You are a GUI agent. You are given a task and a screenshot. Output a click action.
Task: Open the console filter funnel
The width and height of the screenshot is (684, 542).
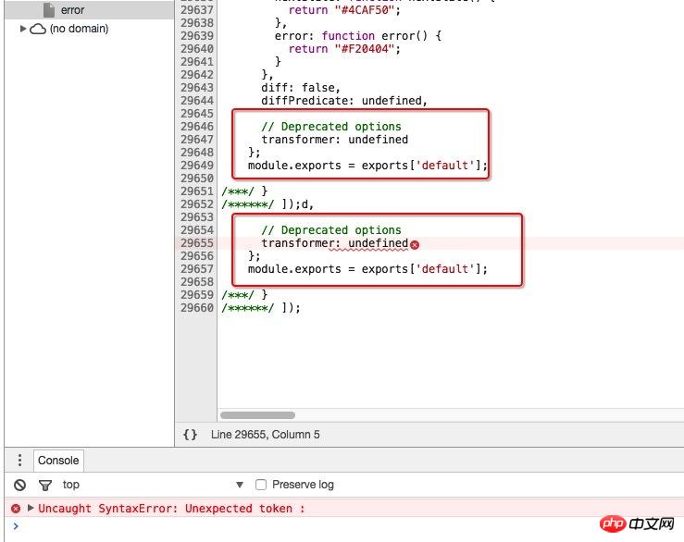coord(45,485)
